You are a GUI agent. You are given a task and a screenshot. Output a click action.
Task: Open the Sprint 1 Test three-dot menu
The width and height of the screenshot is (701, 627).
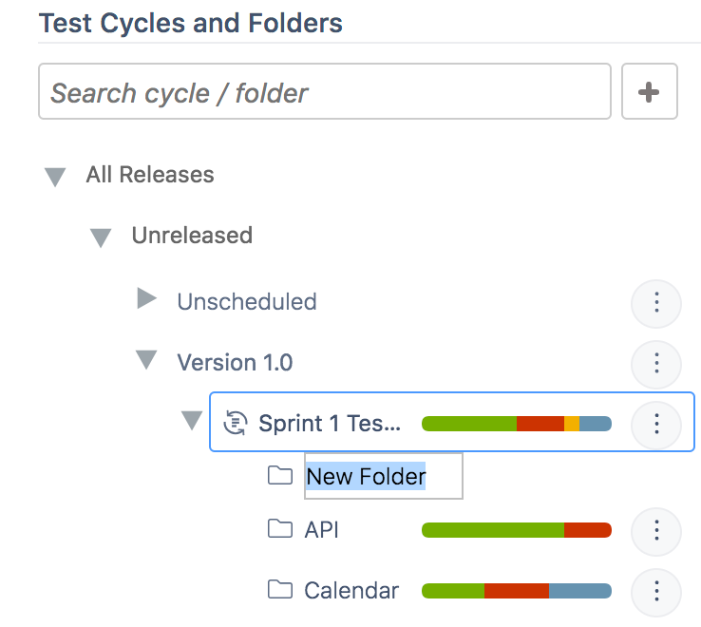656,423
